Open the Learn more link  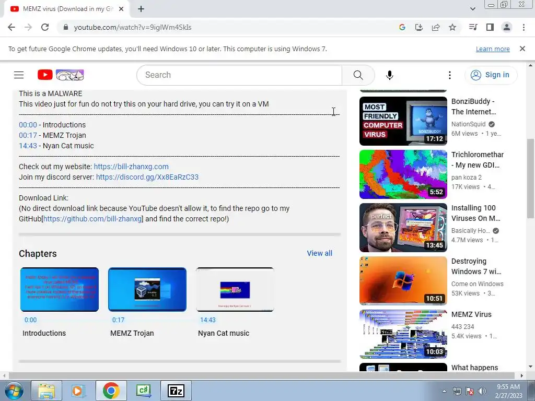[493, 49]
